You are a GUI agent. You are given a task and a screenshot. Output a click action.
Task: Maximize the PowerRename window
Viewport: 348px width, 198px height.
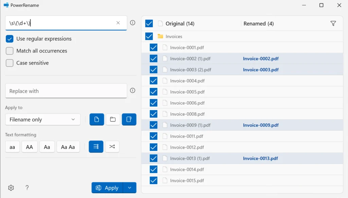pyautogui.click(x=321, y=5)
